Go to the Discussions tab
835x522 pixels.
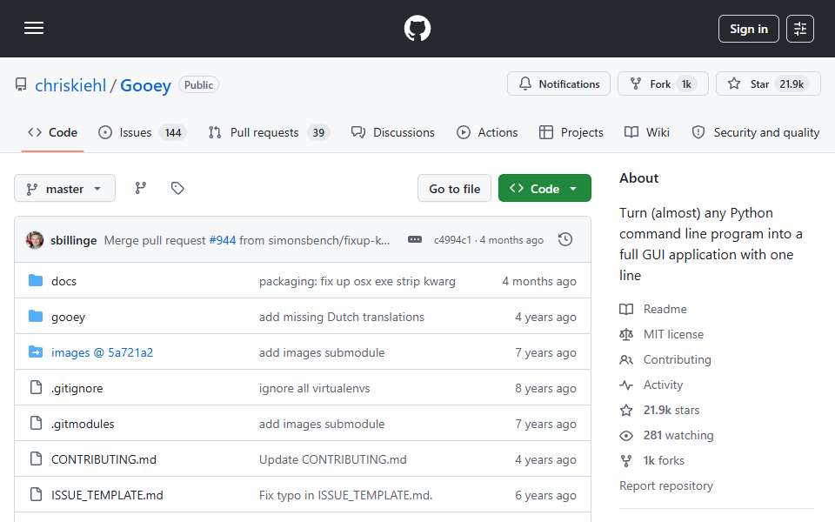[393, 132]
